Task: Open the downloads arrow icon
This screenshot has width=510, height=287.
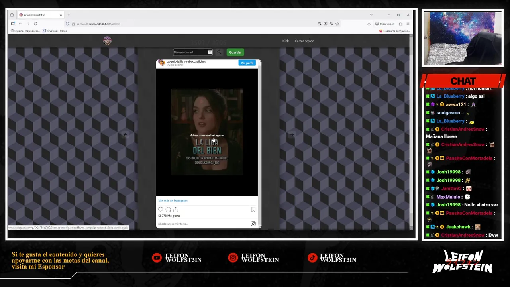Action: [369, 24]
